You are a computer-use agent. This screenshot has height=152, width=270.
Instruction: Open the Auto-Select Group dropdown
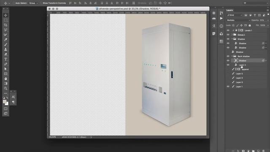pyautogui.click(x=33, y=3)
